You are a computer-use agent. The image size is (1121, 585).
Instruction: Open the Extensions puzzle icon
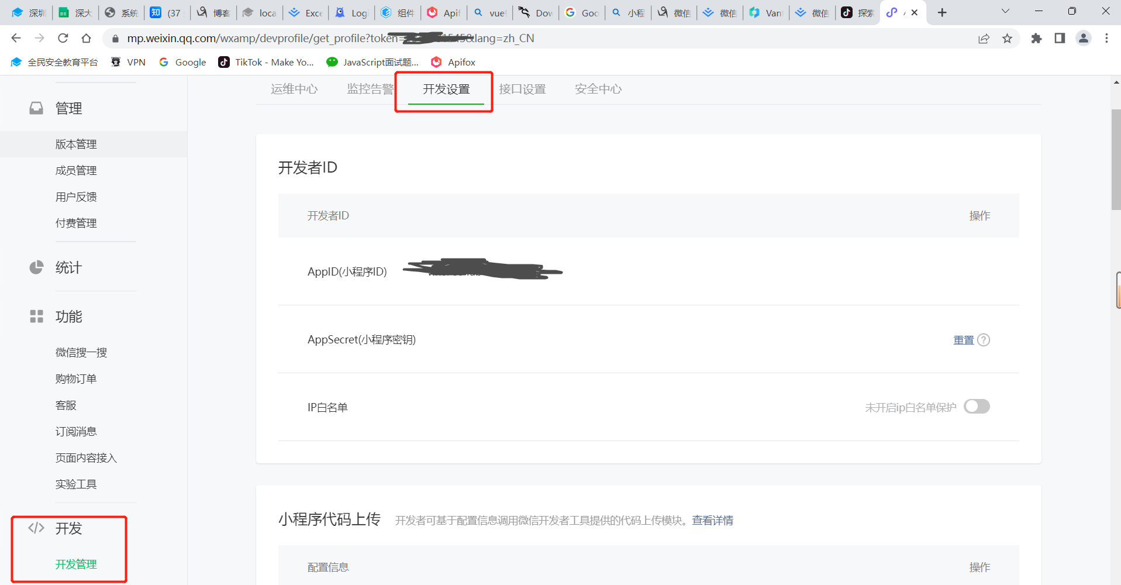point(1036,39)
